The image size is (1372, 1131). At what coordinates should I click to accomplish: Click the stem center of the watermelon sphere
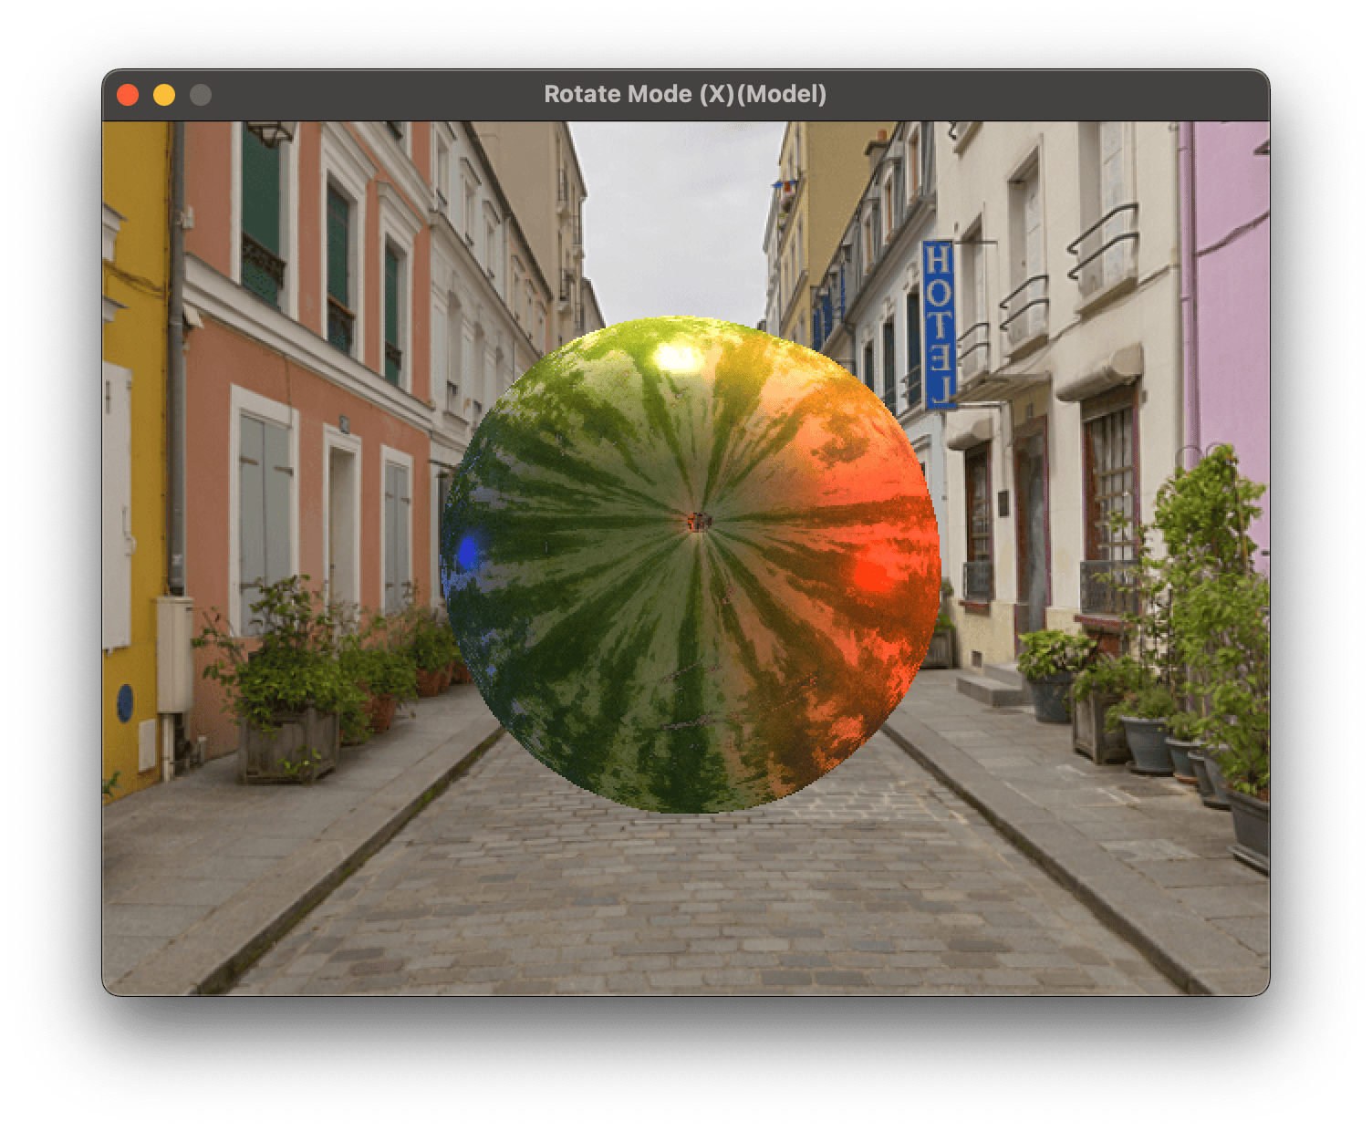point(698,522)
